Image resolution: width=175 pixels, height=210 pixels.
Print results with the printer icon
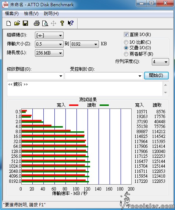(x=36, y=23)
